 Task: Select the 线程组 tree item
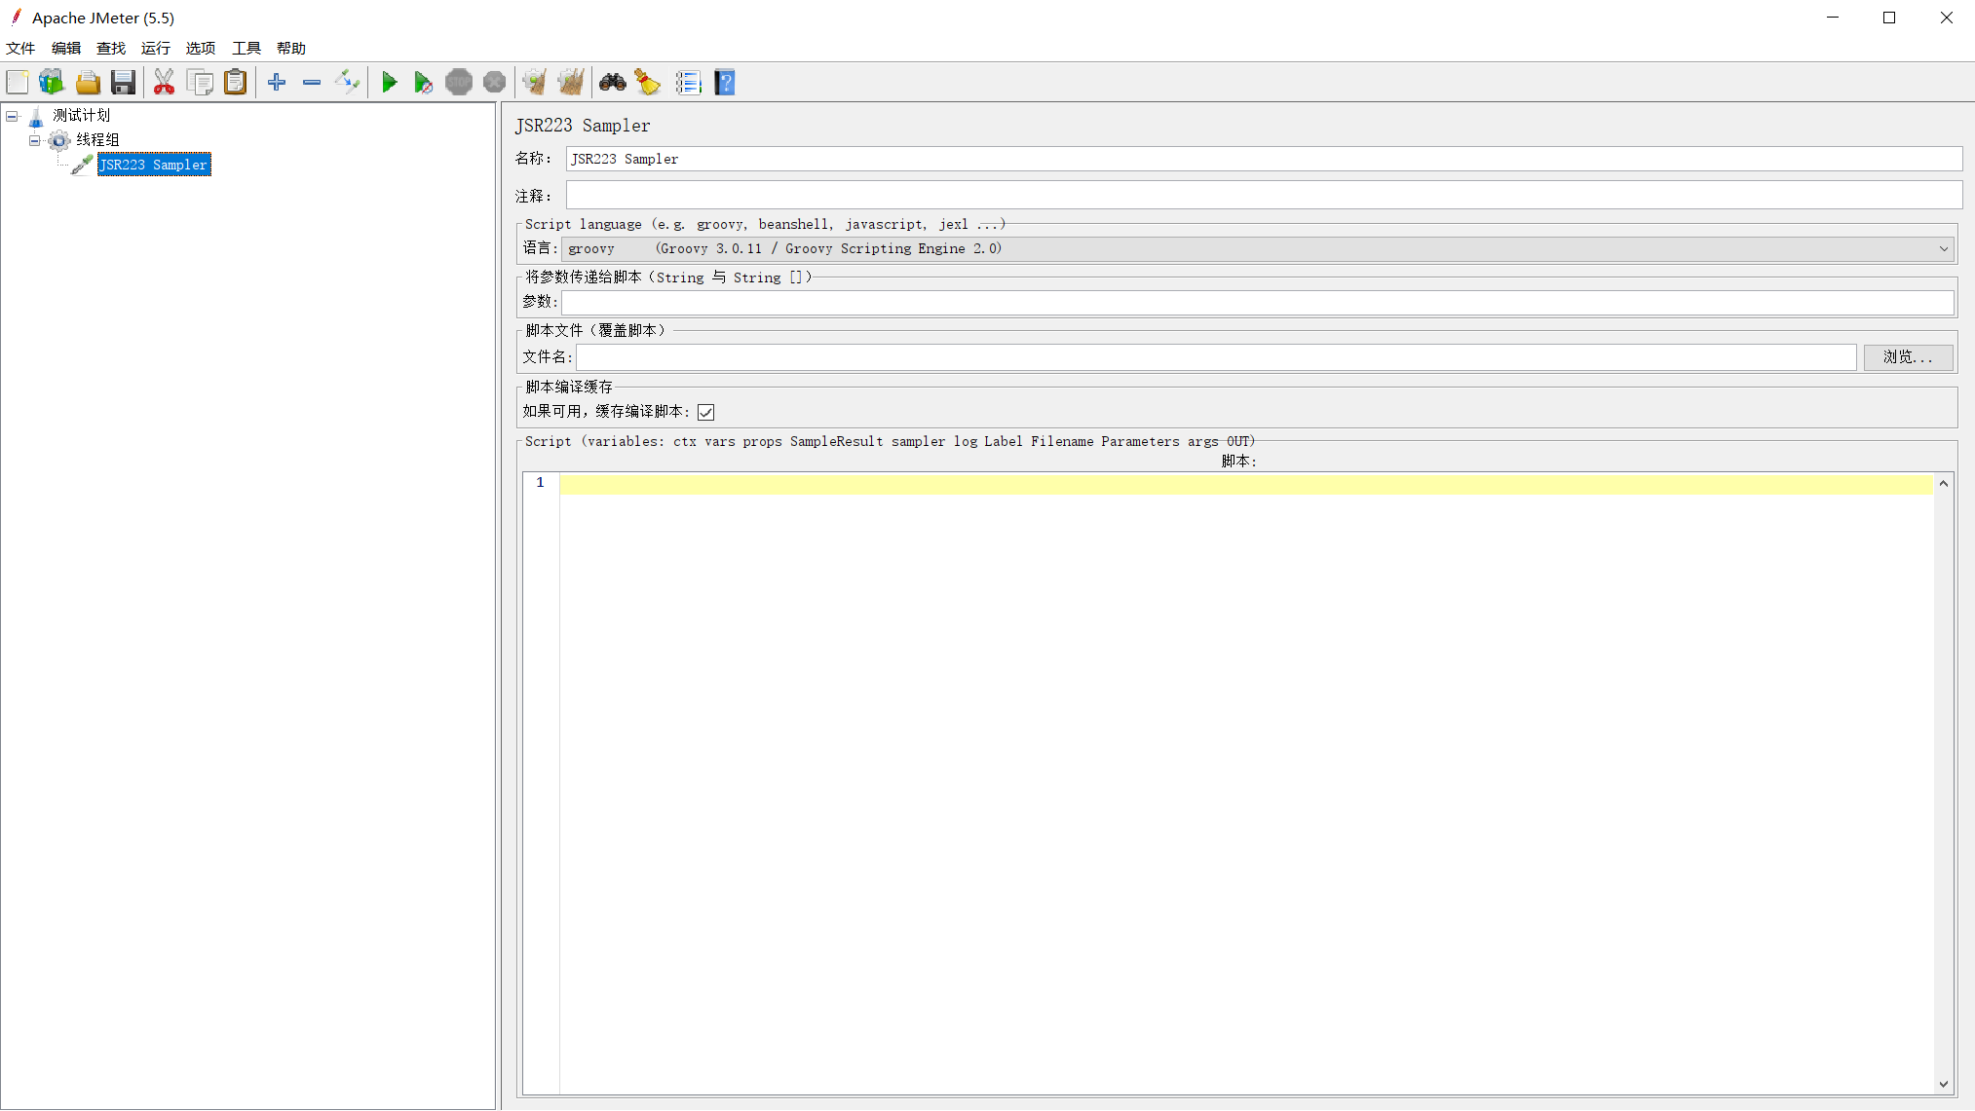click(x=98, y=140)
